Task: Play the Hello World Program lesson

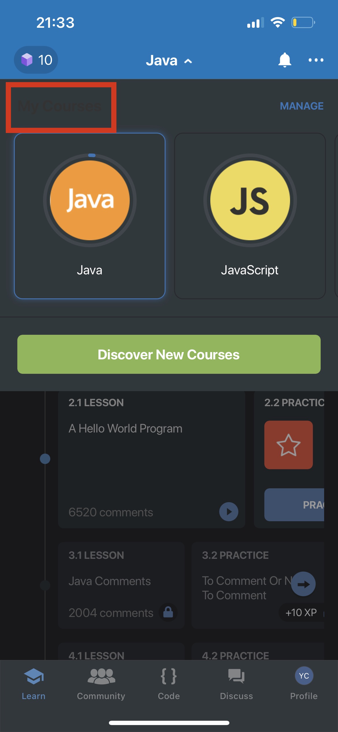Action: pos(229,512)
